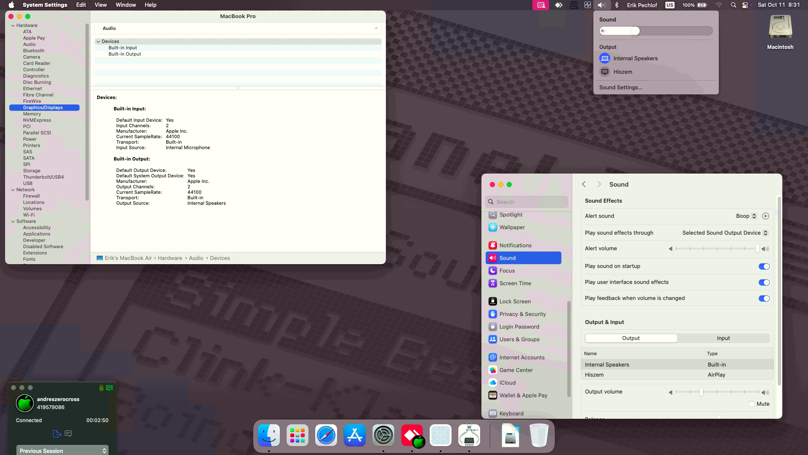Select Built-in Input device row
The width and height of the screenshot is (808, 455).
tap(238, 48)
